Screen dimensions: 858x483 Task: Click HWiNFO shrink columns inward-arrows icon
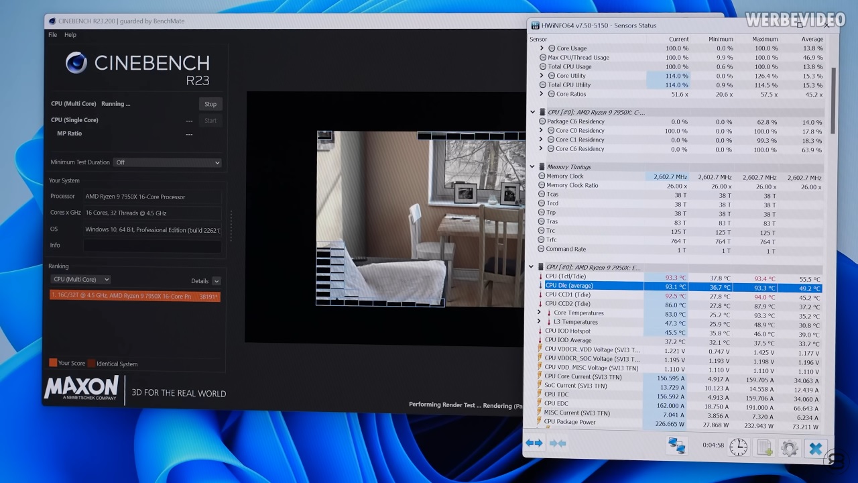click(x=558, y=443)
